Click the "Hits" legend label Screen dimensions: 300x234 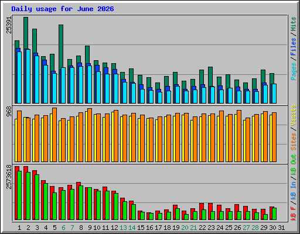pos(294,24)
